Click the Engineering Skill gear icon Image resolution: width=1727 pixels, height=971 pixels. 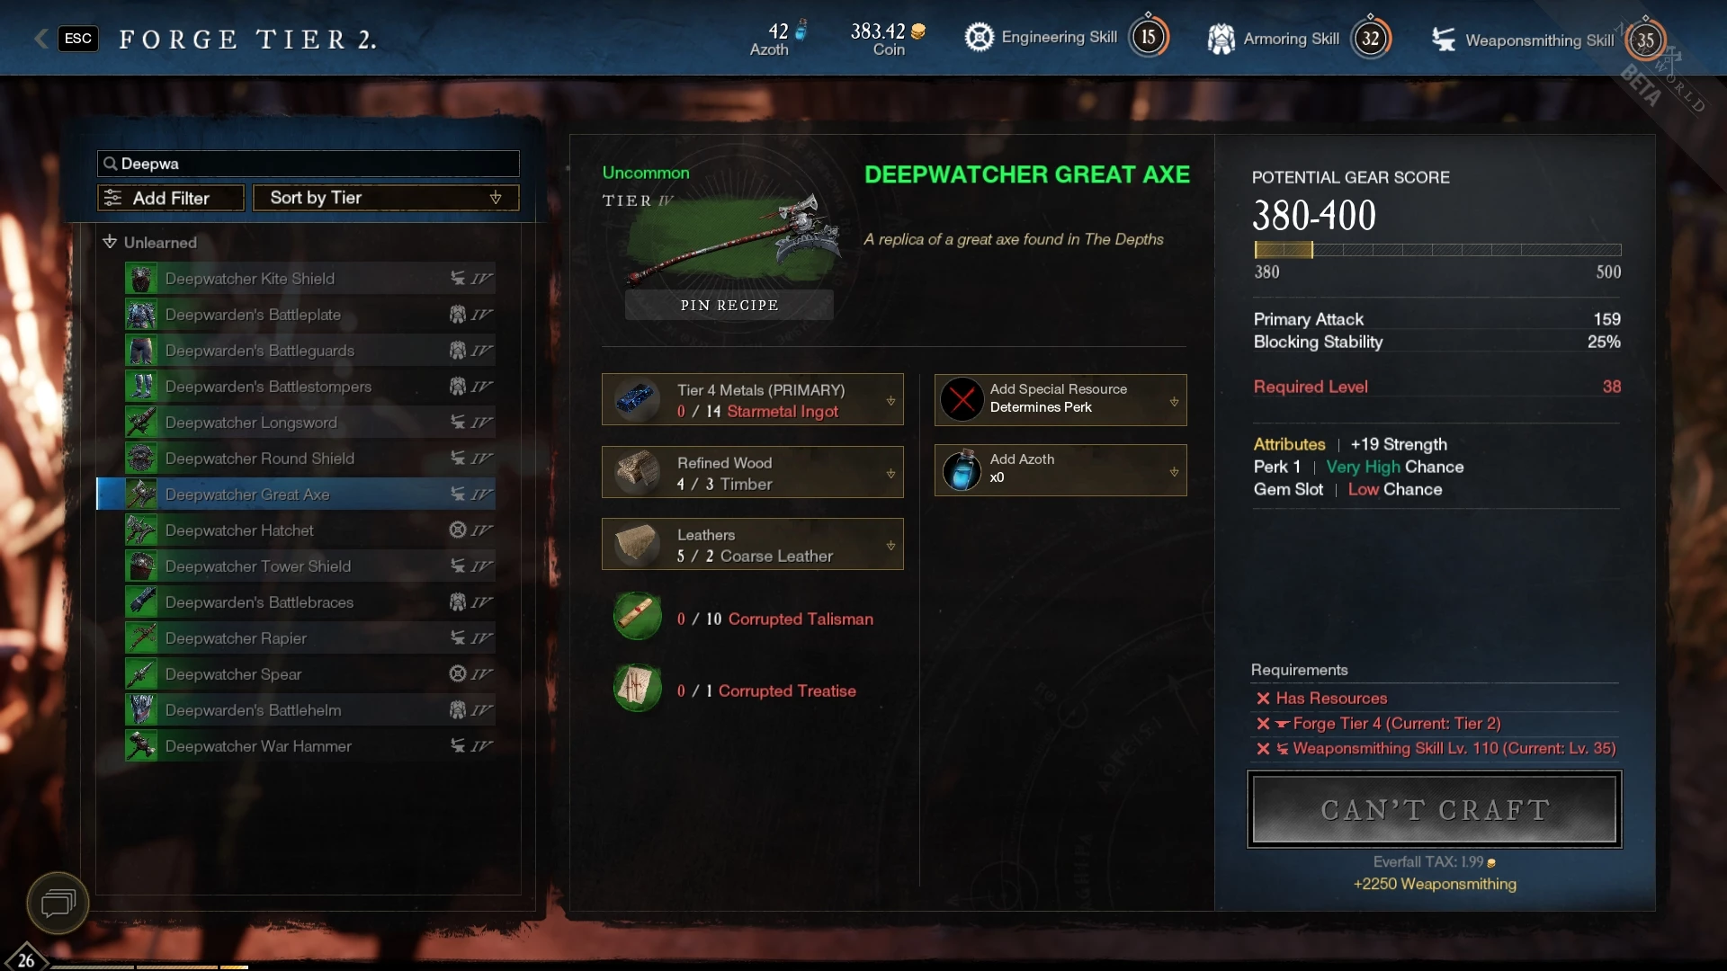click(x=979, y=37)
